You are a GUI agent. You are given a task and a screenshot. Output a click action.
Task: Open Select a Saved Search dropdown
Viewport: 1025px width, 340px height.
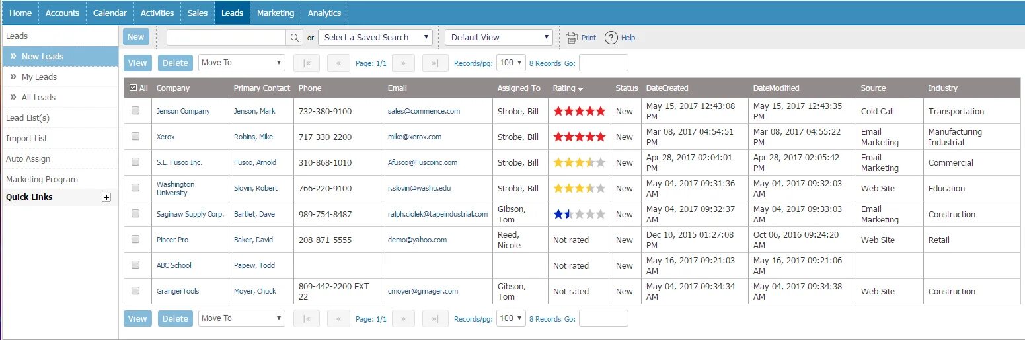[x=375, y=38]
